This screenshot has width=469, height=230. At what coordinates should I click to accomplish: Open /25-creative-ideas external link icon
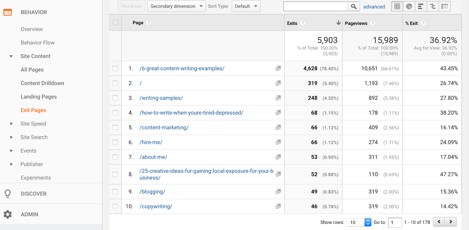coord(278,174)
